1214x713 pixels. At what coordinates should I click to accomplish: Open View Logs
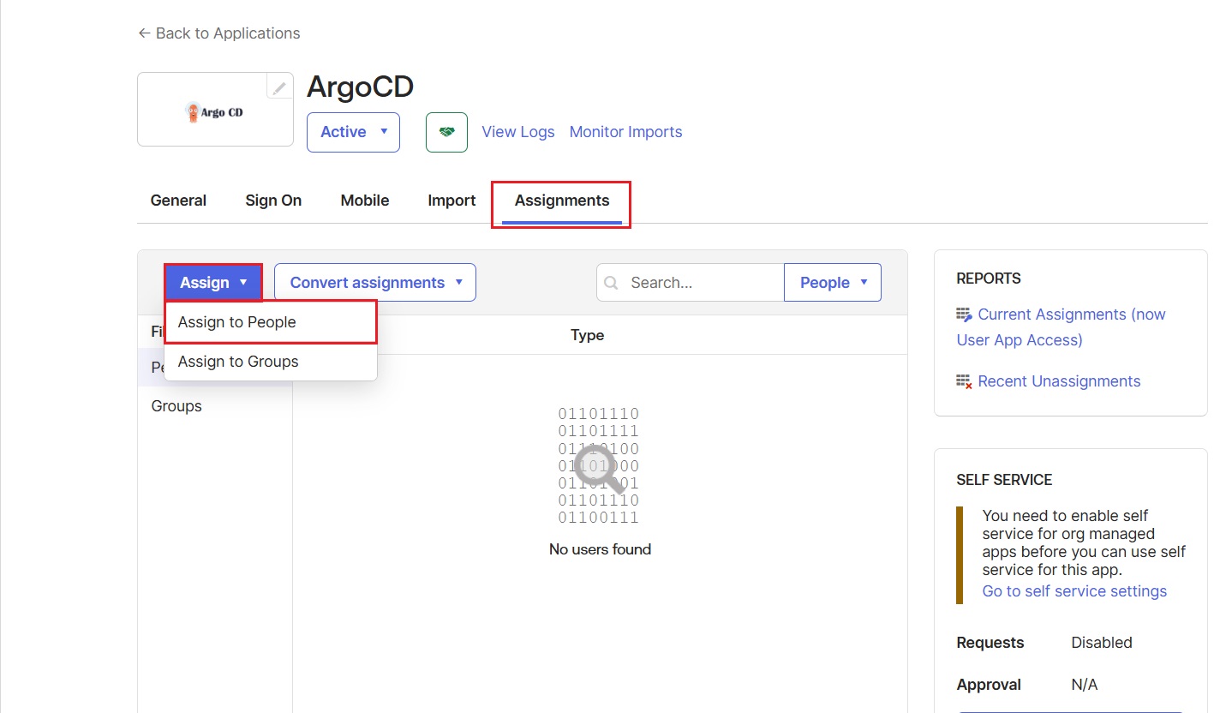[517, 131]
